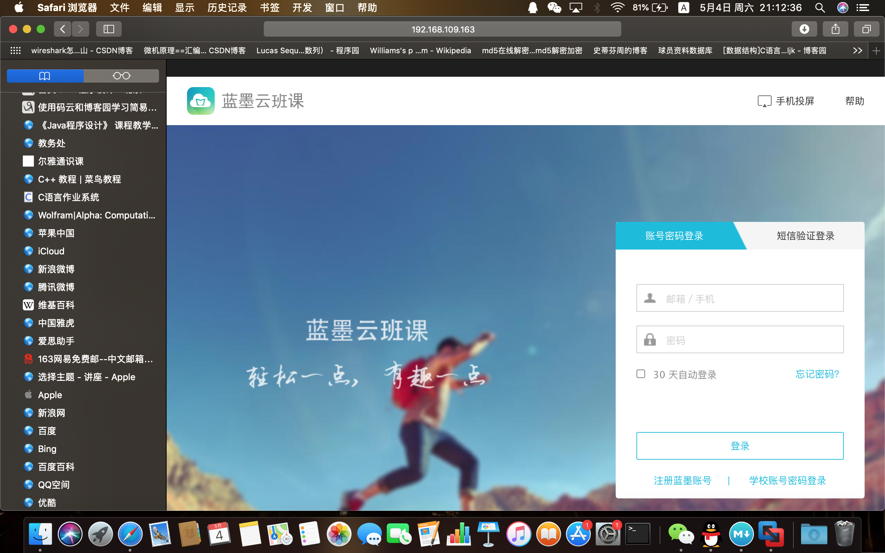Image resolution: width=885 pixels, height=553 pixels.
Task: Show all tabs overview icon
Action: (x=866, y=29)
